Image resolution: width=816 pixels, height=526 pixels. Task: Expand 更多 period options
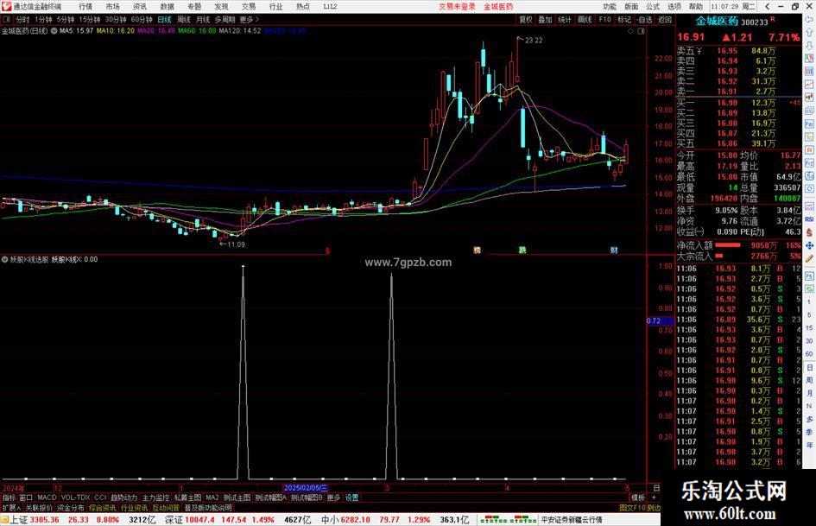[x=249, y=20]
